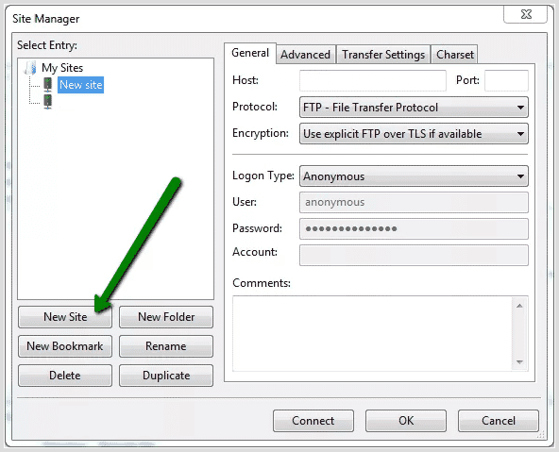Click the Host input field
Viewport: 559px width, 452px height.
pyautogui.click(x=373, y=80)
